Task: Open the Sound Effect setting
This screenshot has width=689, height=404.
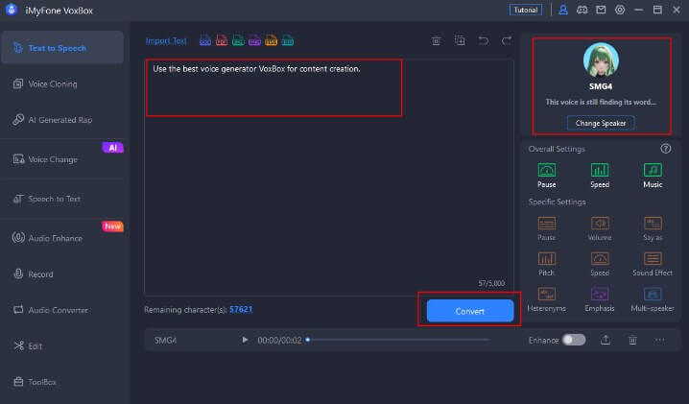Action: tap(653, 264)
